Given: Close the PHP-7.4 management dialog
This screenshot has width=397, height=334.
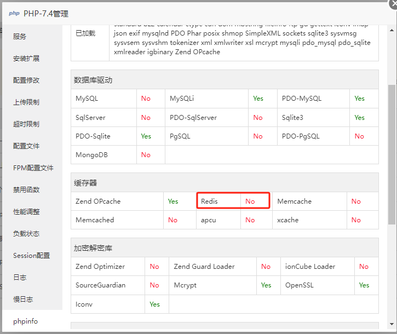Looking at the screenshot, I should [x=394, y=4].
